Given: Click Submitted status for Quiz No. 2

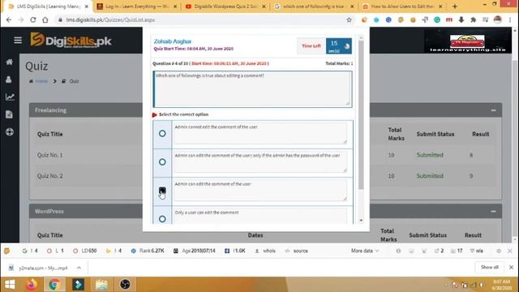Looking at the screenshot, I should pyautogui.click(x=430, y=176).
